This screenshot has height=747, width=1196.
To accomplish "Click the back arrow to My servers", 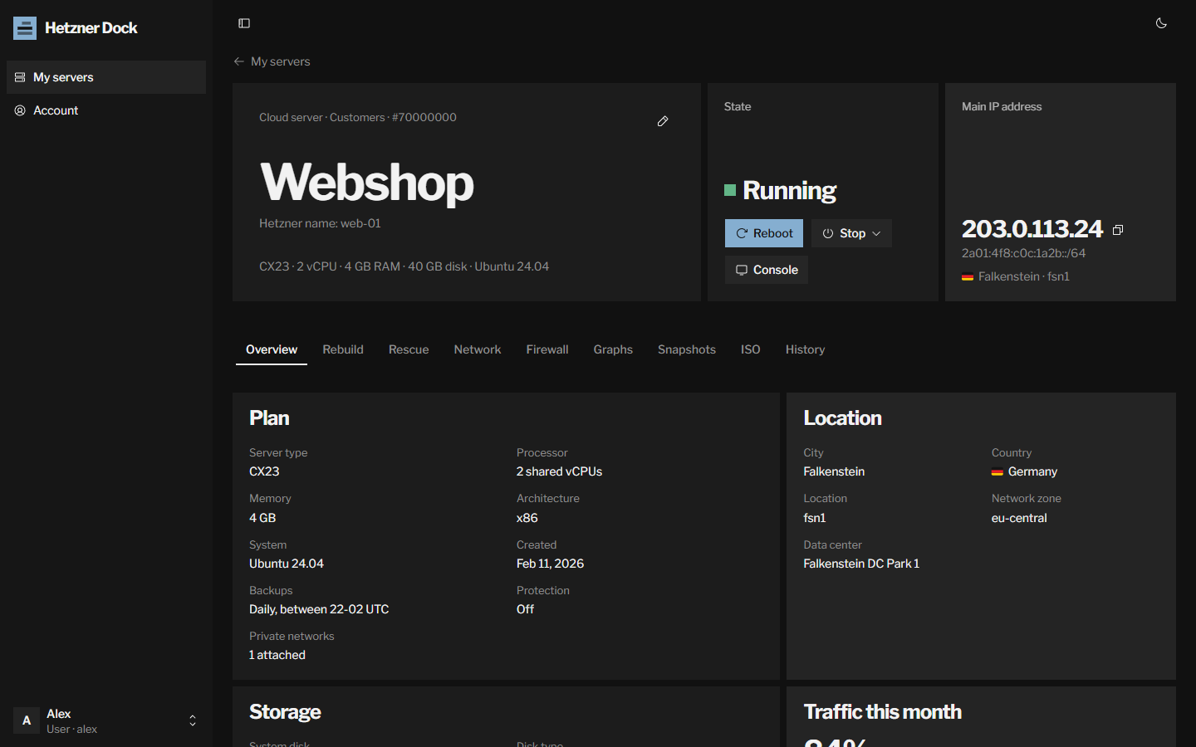I will [x=239, y=61].
